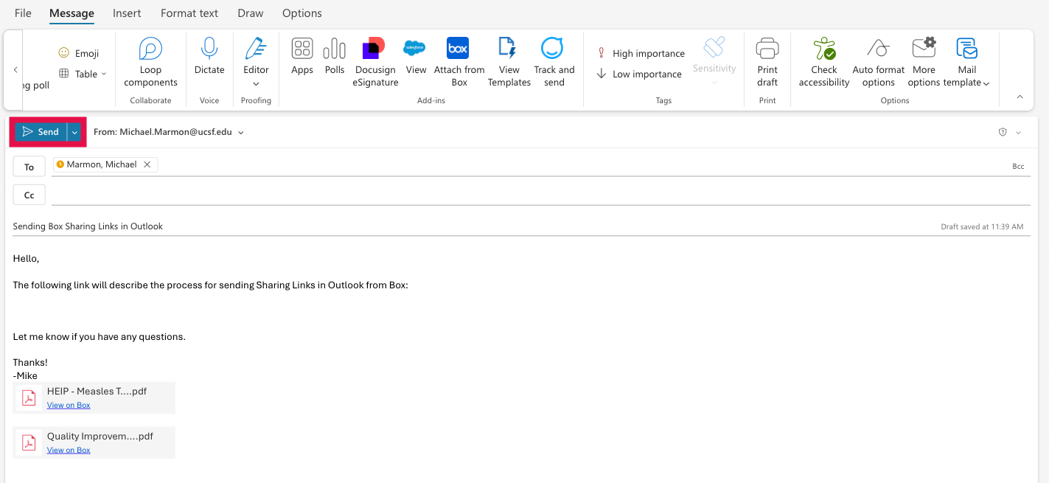Click Attach from Box
This screenshot has height=483, width=1049.
(459, 63)
